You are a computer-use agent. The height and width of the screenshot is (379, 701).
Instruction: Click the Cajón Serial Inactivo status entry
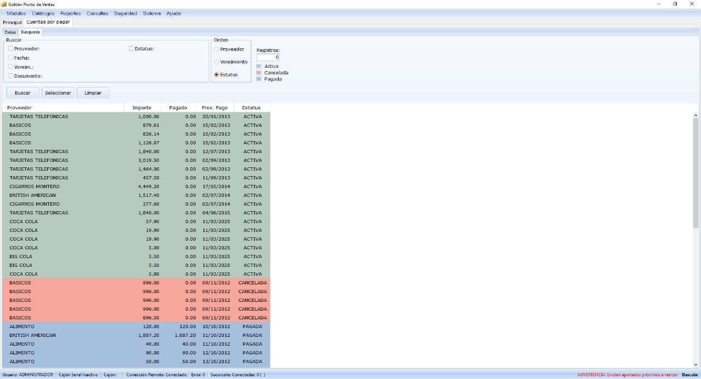(x=78, y=375)
